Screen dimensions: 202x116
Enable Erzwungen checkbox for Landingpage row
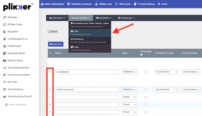click(x=146, y=72)
